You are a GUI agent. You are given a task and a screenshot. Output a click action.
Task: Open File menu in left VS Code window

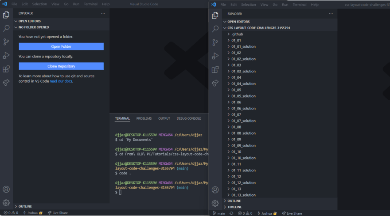click(x=14, y=4)
